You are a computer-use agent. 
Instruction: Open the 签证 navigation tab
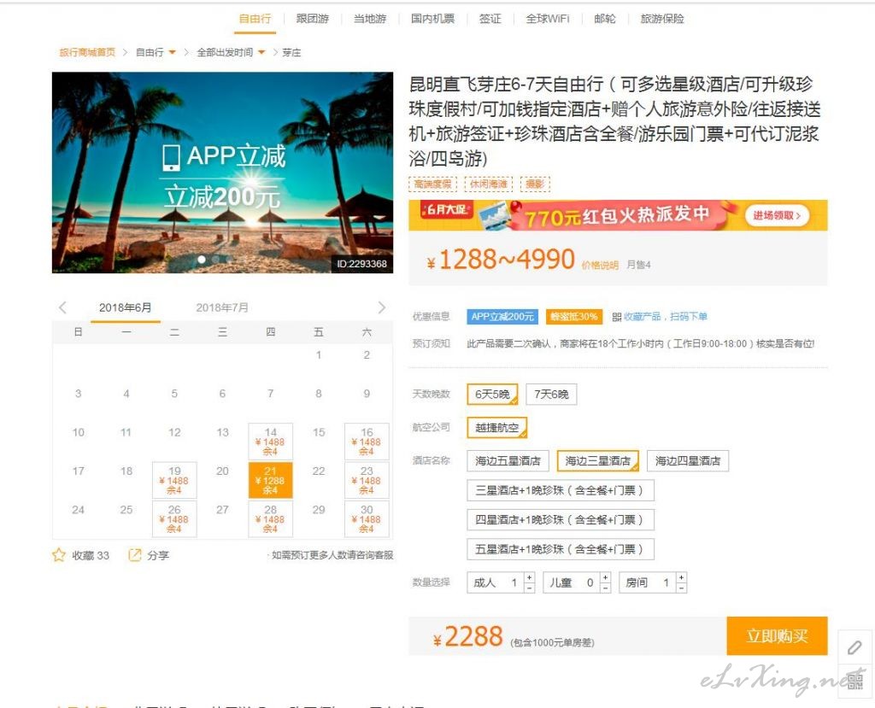[490, 19]
